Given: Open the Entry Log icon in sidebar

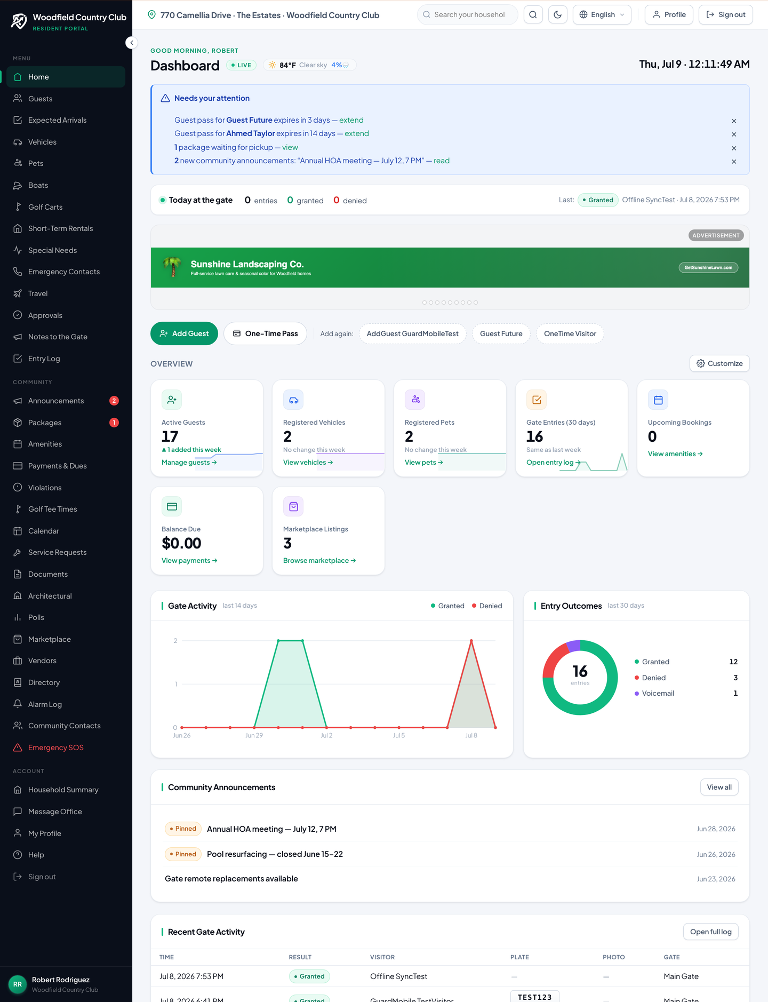Looking at the screenshot, I should click(18, 359).
